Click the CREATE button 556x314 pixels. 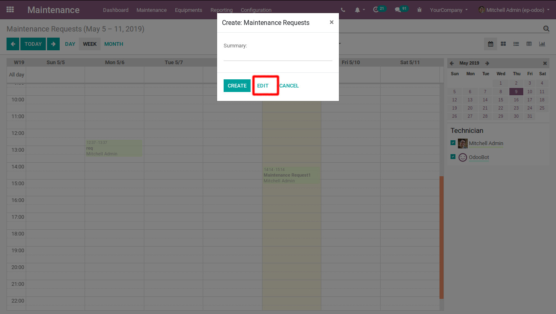(x=237, y=85)
